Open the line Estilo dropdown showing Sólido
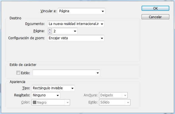 coord(115,102)
